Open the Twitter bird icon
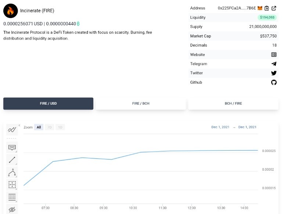Screen dimensions: 283x214 (274, 73)
